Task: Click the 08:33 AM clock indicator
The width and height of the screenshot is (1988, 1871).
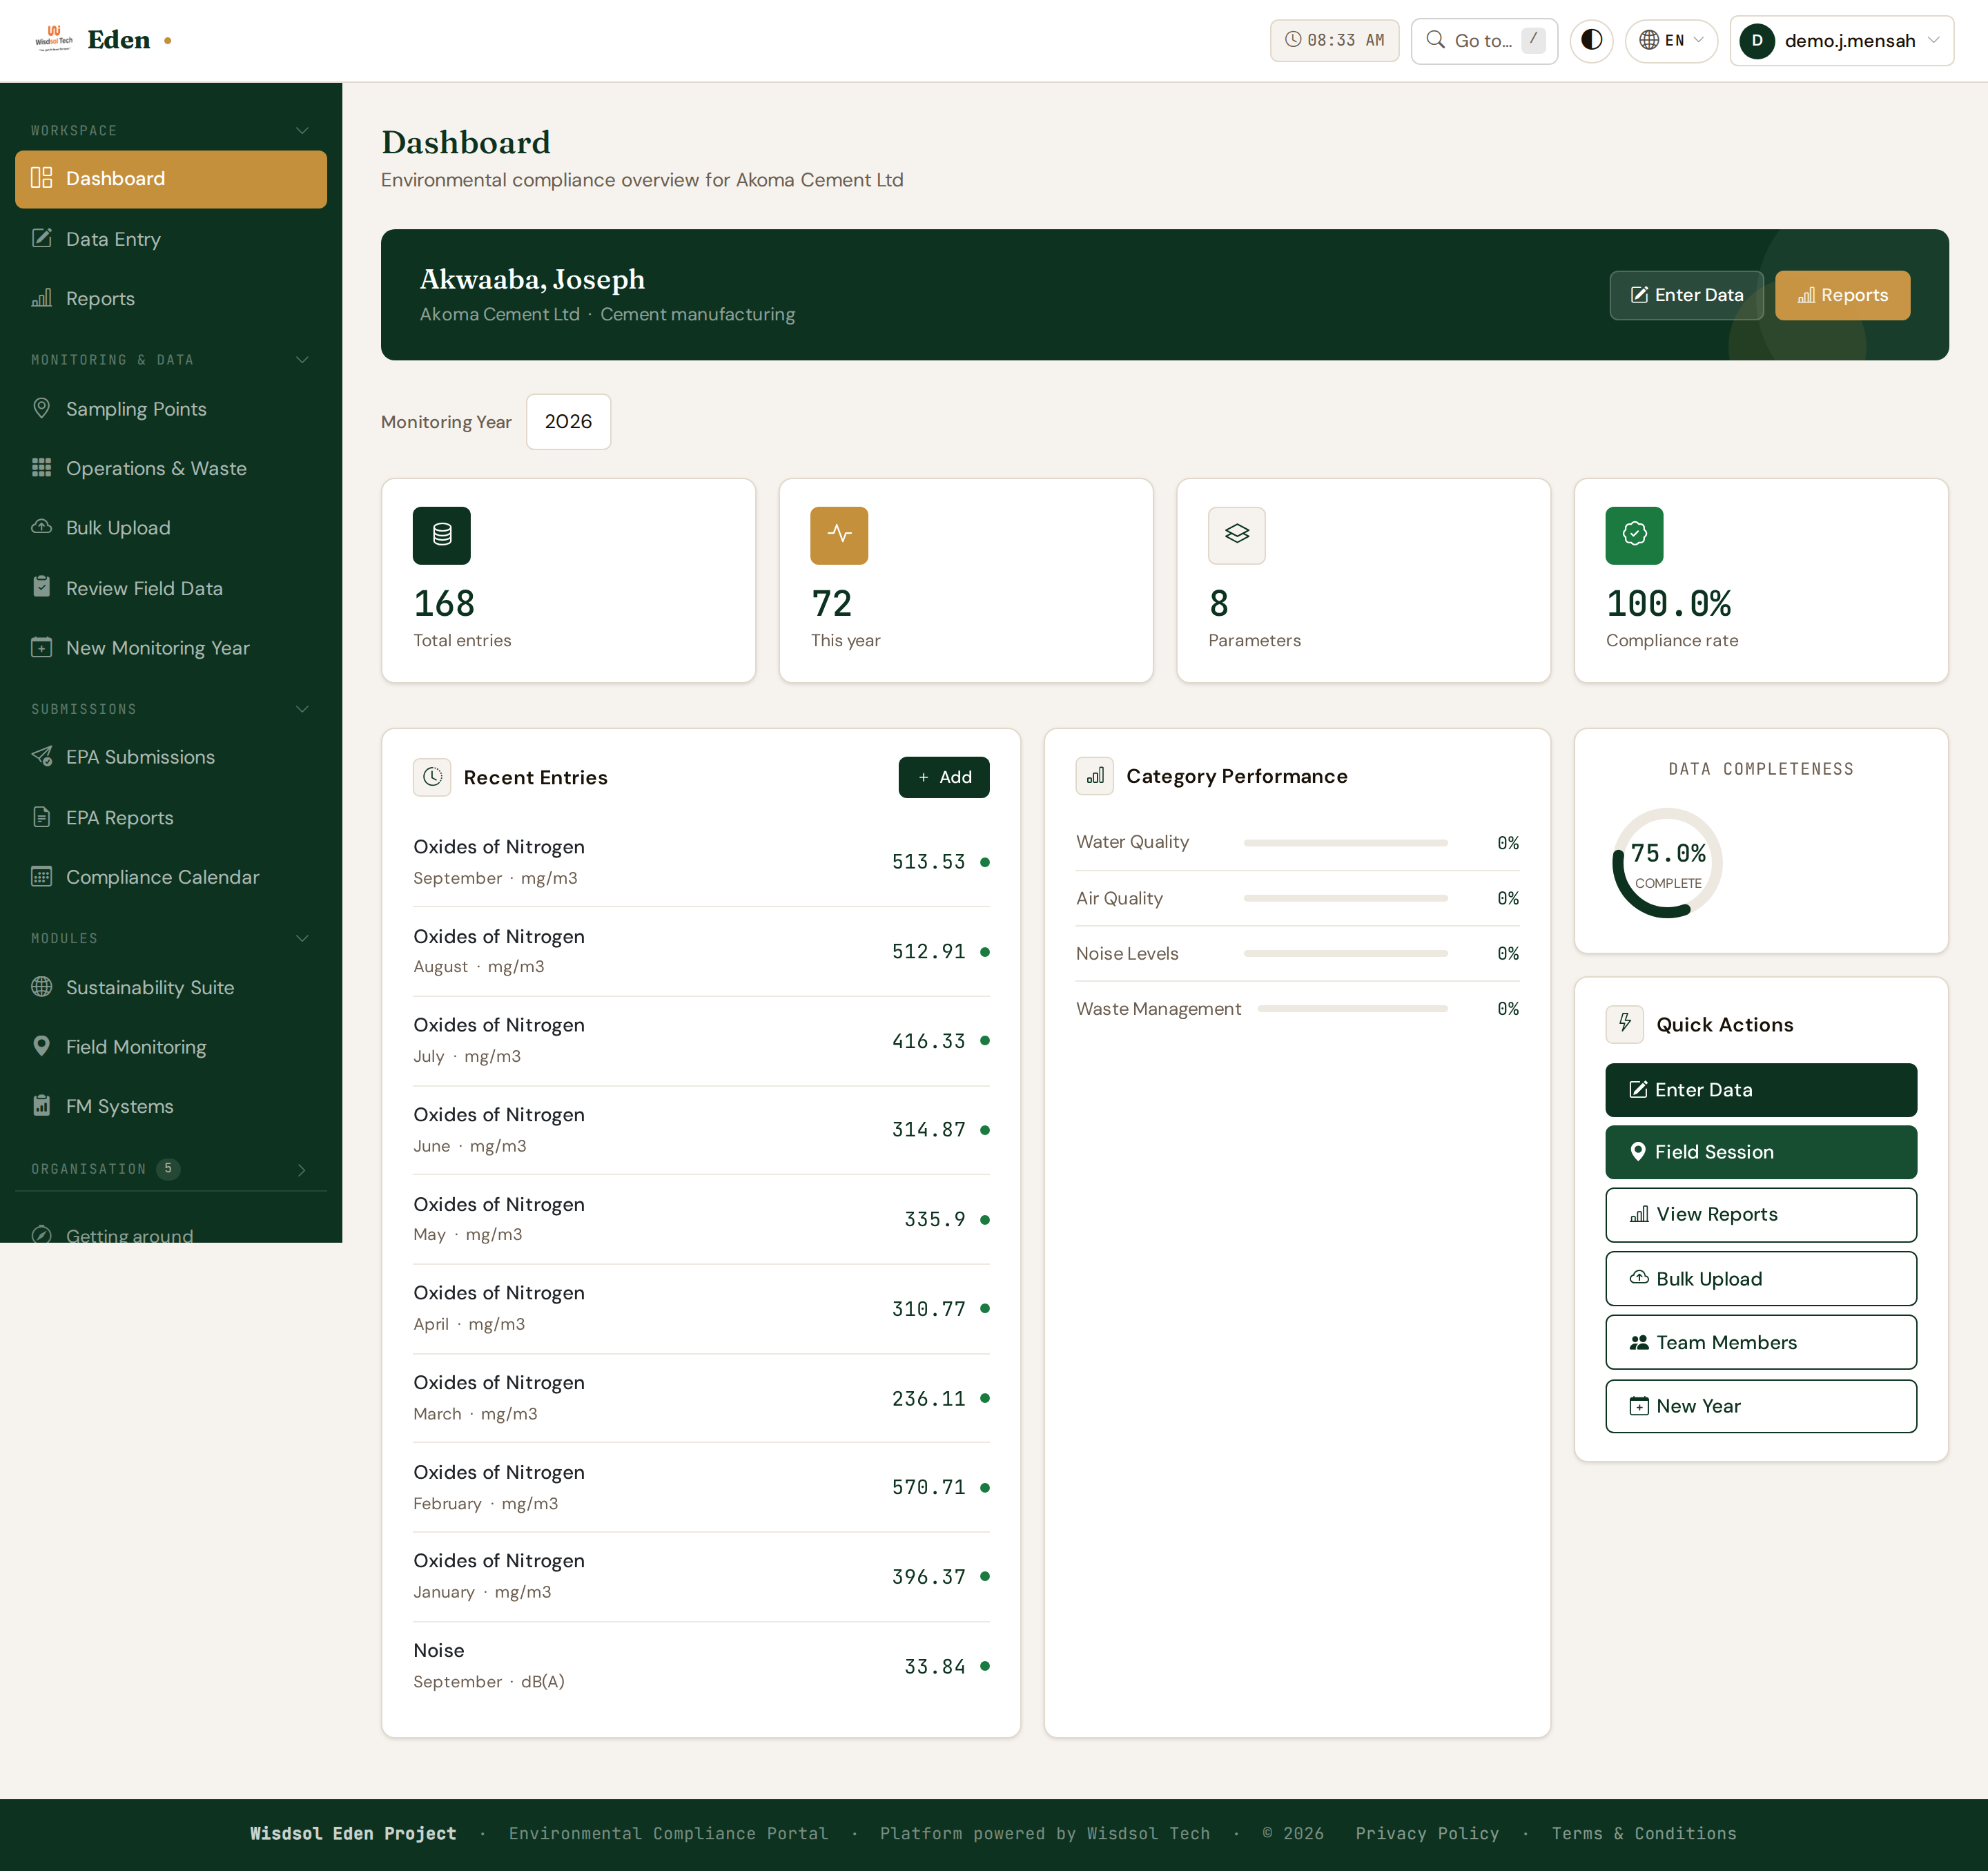Action: coord(1334,40)
